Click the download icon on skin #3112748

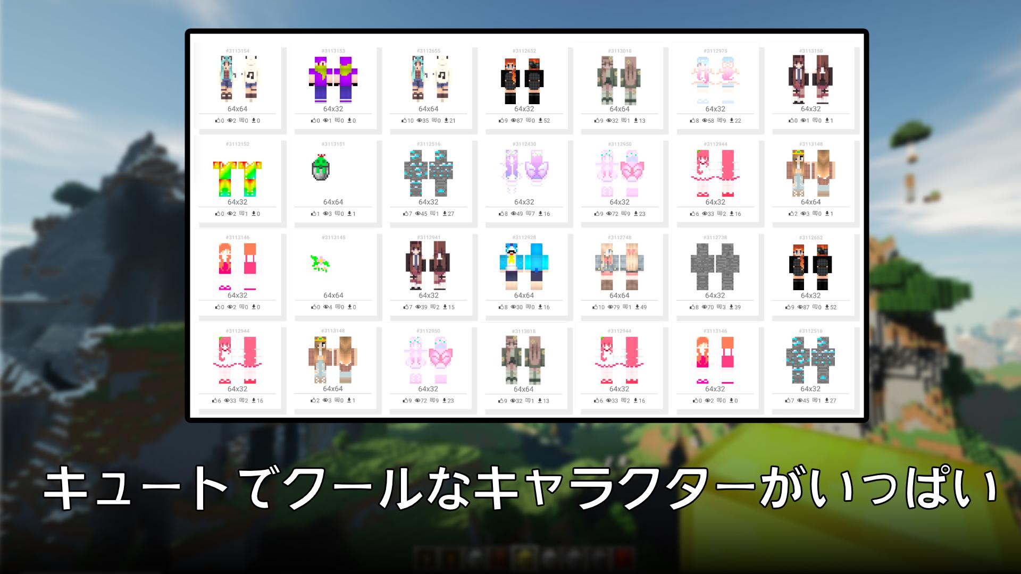[x=637, y=307]
